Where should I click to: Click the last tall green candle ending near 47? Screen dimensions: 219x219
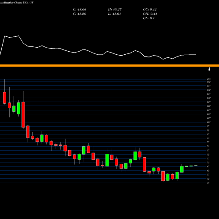coord(182,169)
